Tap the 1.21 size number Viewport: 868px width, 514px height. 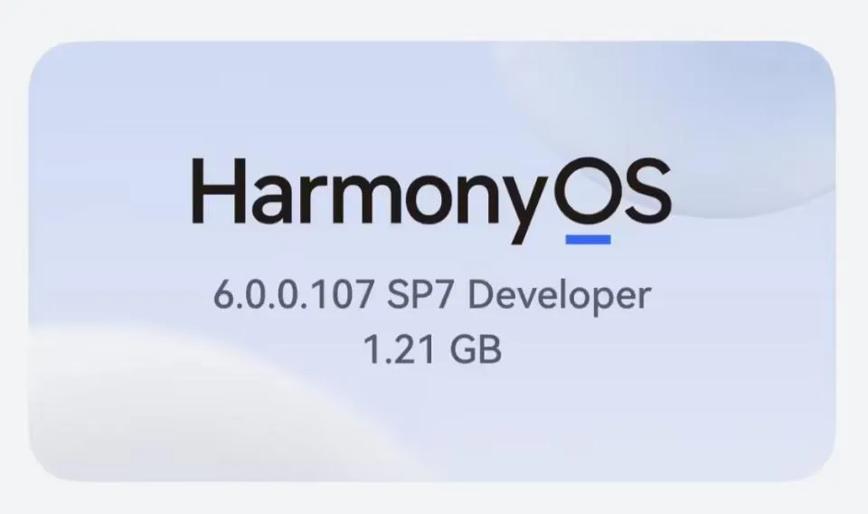click(x=401, y=349)
